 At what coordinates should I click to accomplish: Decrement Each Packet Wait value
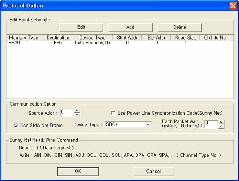tap(221, 126)
